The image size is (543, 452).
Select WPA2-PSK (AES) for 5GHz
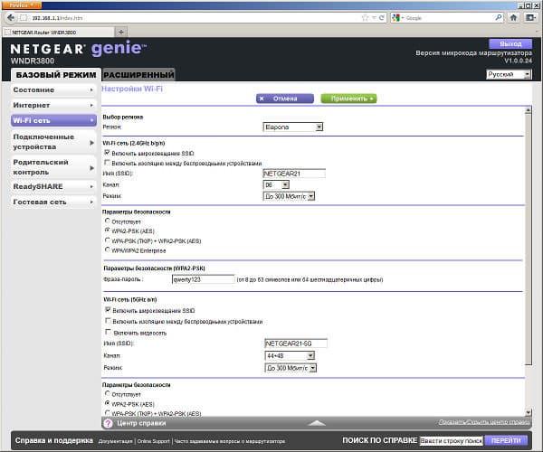108,403
